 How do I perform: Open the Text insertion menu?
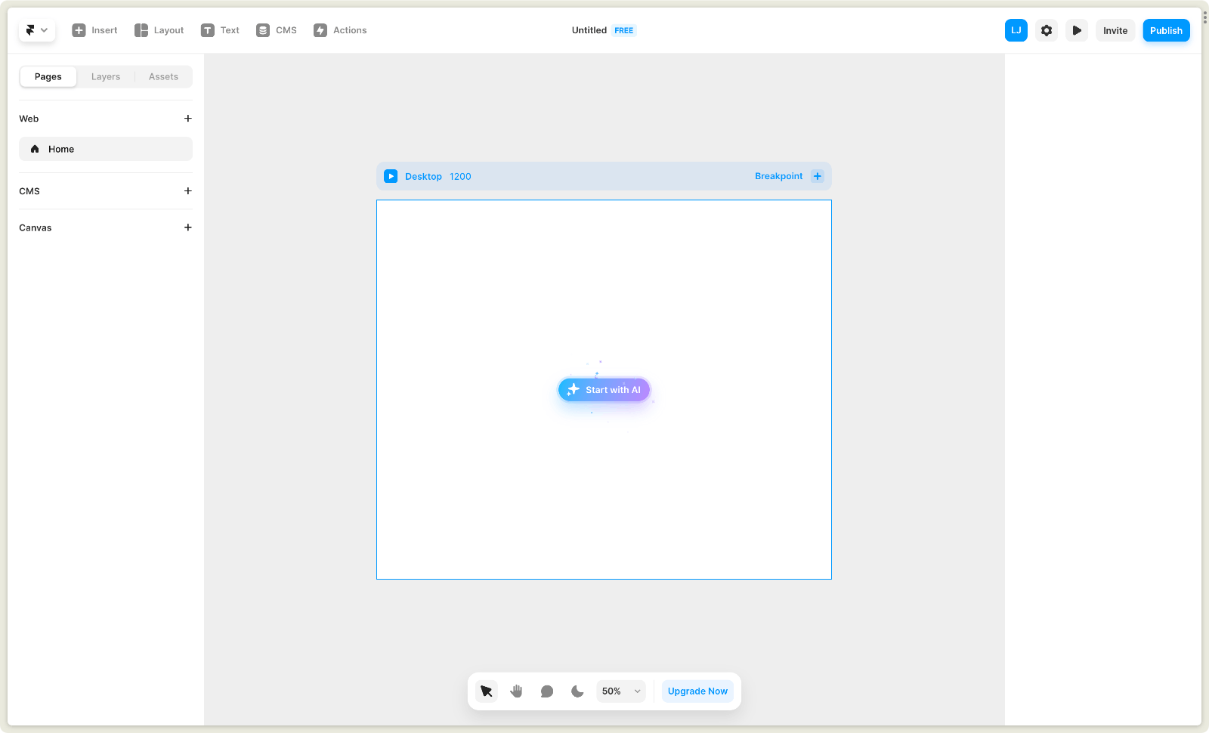[220, 30]
